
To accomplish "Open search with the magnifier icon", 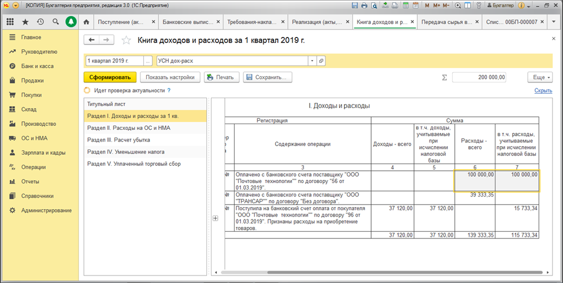I will [55, 22].
